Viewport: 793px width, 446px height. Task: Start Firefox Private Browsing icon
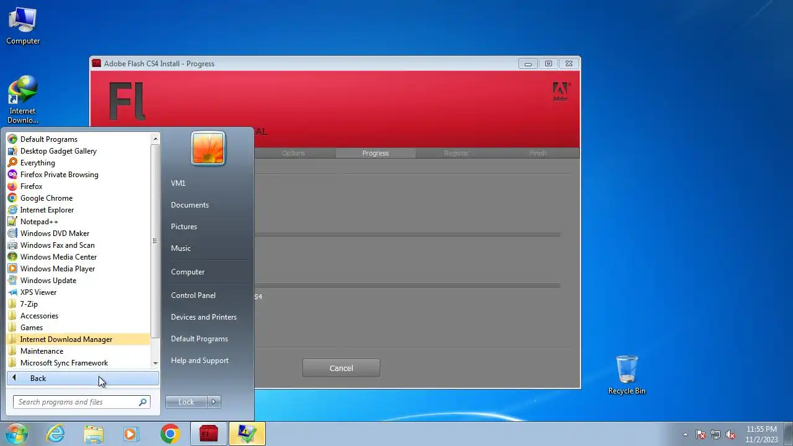click(12, 175)
